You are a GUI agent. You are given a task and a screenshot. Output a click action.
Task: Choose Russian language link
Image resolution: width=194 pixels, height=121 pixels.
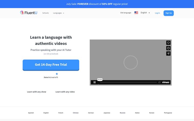point(123,113)
